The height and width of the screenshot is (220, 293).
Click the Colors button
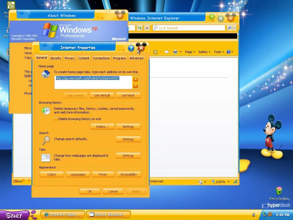[x=52, y=174]
